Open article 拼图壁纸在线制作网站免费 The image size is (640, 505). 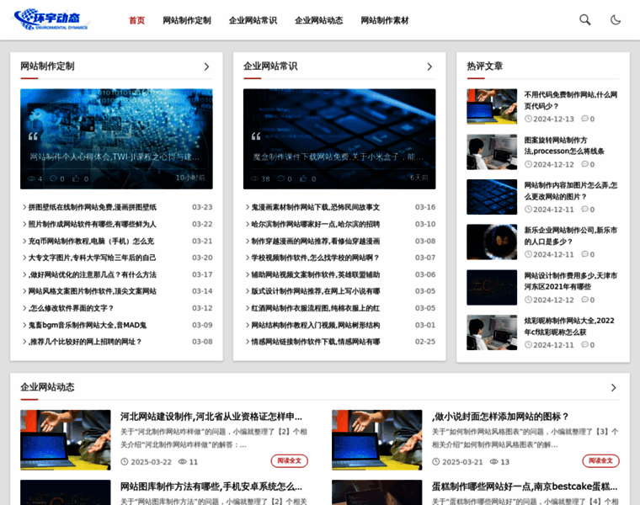tap(92, 207)
